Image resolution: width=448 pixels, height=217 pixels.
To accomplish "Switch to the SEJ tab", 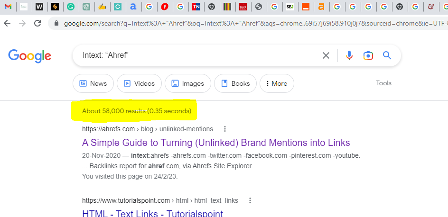I will tap(290, 7).
